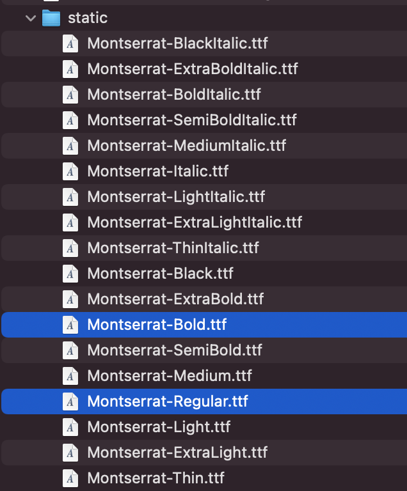The height and width of the screenshot is (491, 407).
Task: Click the Montserrat-Black.ttf file icon
Action: pyautogui.click(x=70, y=274)
